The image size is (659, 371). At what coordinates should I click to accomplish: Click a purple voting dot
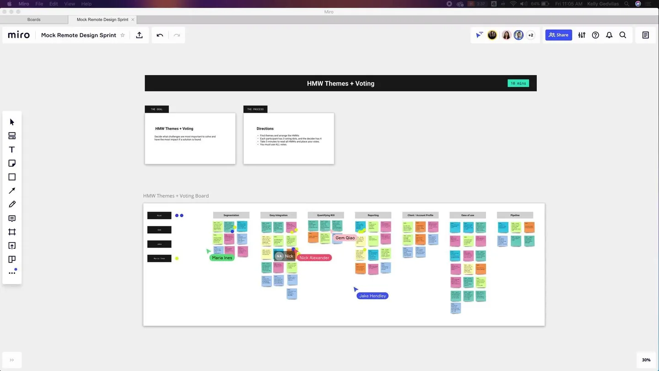point(177,215)
